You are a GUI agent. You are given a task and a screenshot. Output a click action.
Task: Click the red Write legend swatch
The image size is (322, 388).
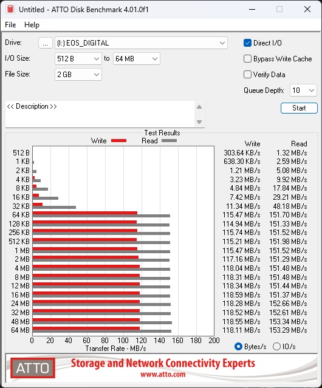coord(119,140)
